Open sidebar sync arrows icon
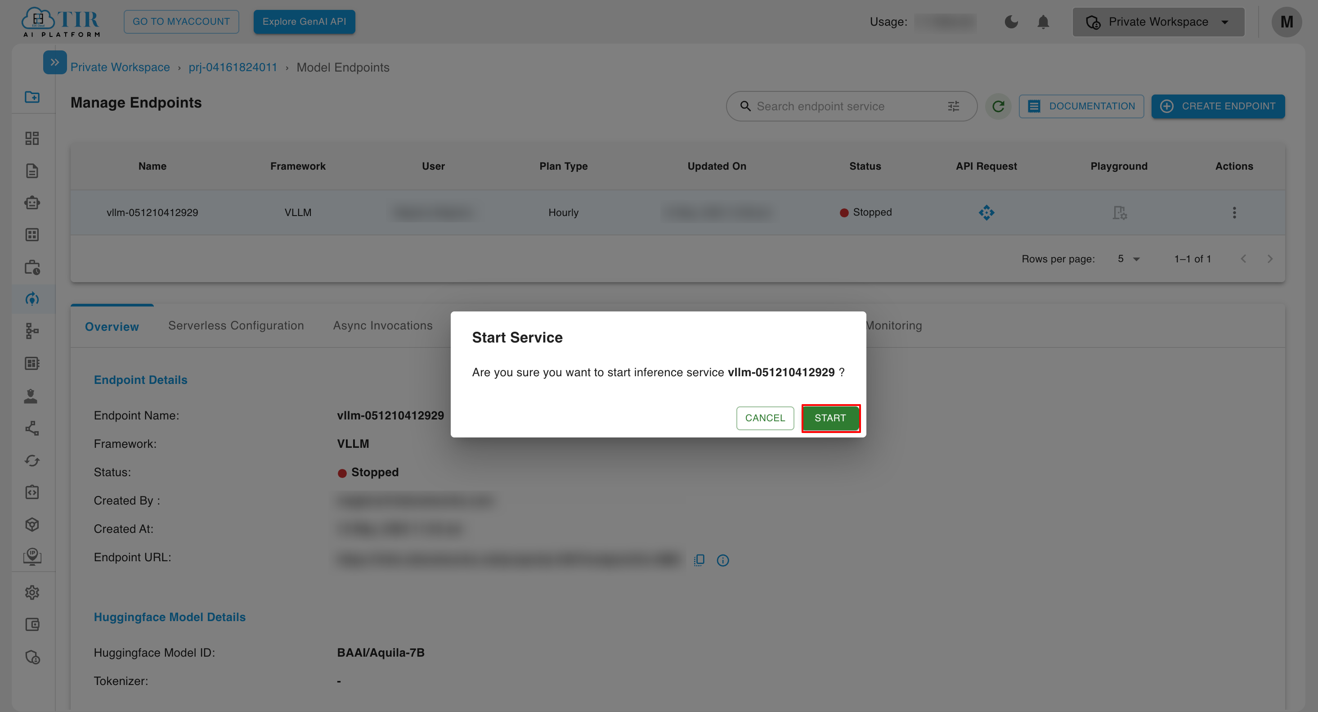Viewport: 1318px width, 712px height. (32, 461)
